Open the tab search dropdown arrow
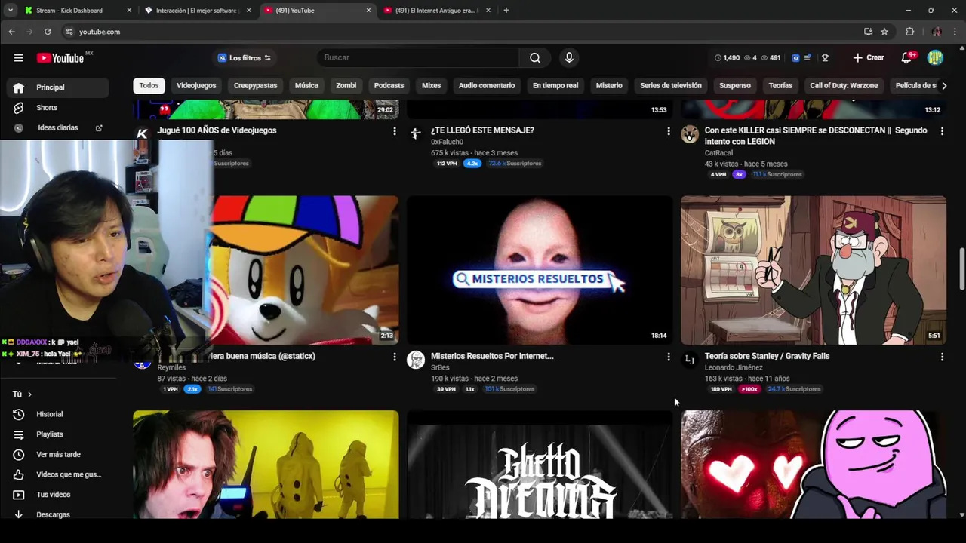Viewport: 966px width, 543px height. tap(11, 11)
